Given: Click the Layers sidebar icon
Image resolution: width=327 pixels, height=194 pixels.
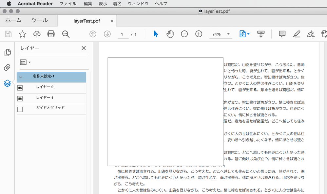Looking at the screenshot, I should coord(7,83).
